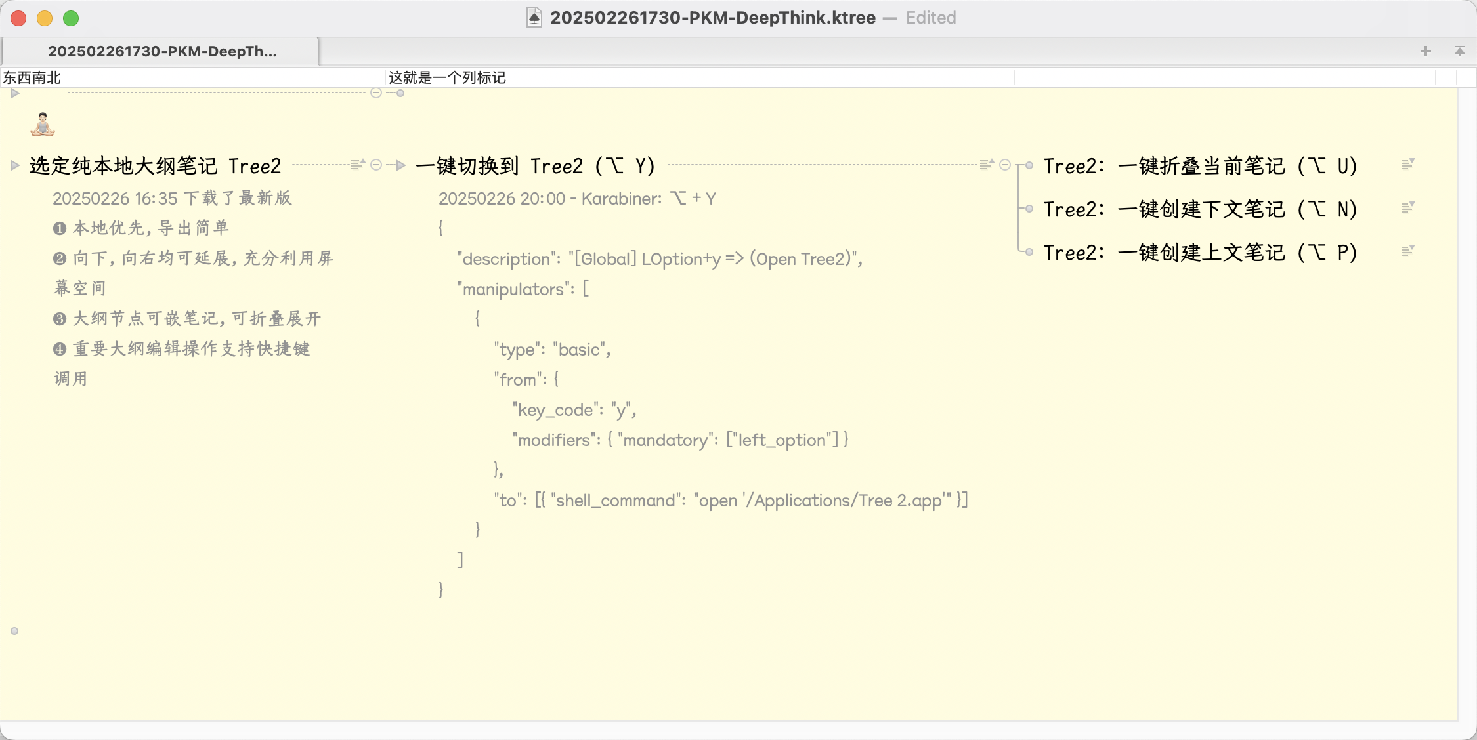Image resolution: width=1477 pixels, height=740 pixels.
Task: Collapse children via circle-minus after 一键切换到 Tree2
Action: coord(1004,165)
